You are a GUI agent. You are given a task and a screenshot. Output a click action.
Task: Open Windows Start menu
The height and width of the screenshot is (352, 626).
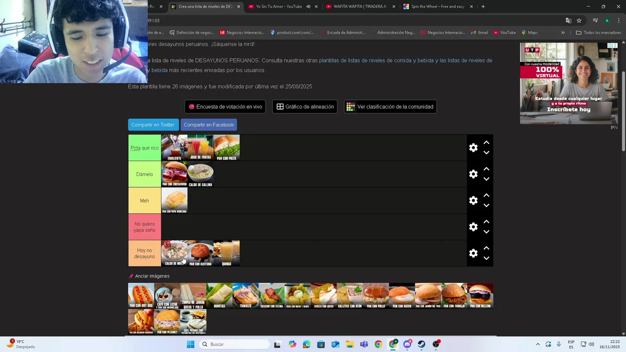(190, 344)
